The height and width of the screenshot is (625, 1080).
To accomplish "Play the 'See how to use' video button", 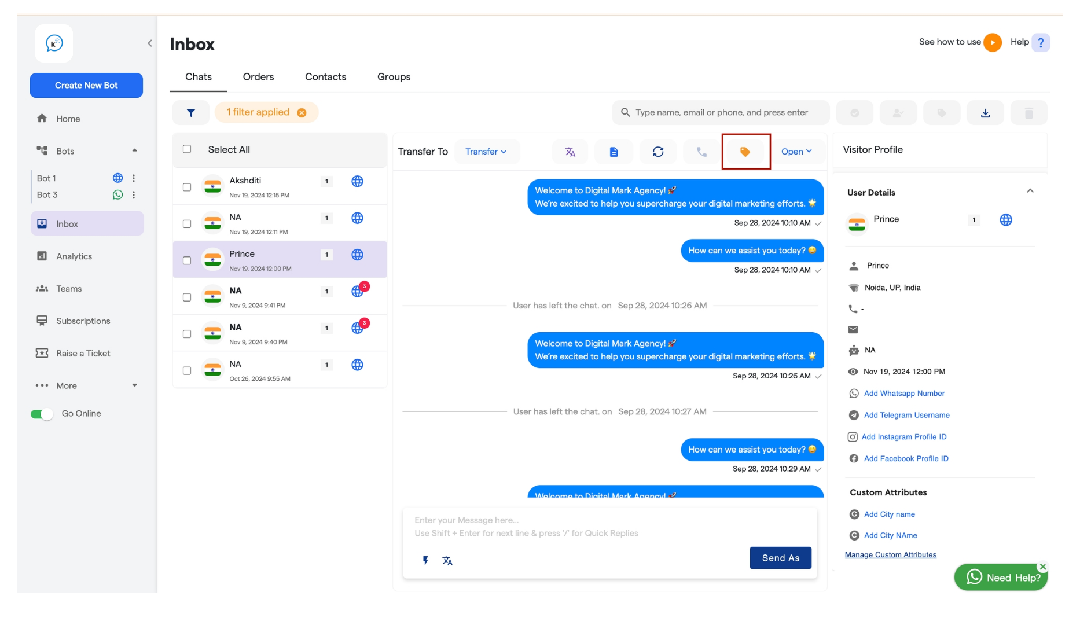I will click(x=993, y=42).
